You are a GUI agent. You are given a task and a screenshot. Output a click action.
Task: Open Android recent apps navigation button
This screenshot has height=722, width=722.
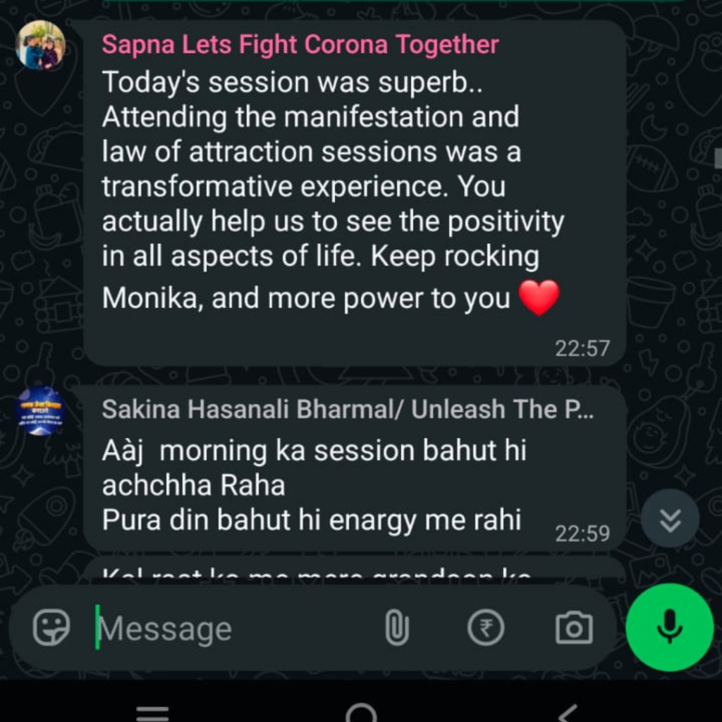click(x=152, y=714)
